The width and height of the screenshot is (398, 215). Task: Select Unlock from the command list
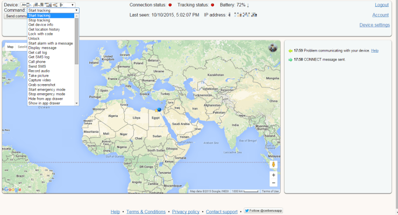pos(51,39)
